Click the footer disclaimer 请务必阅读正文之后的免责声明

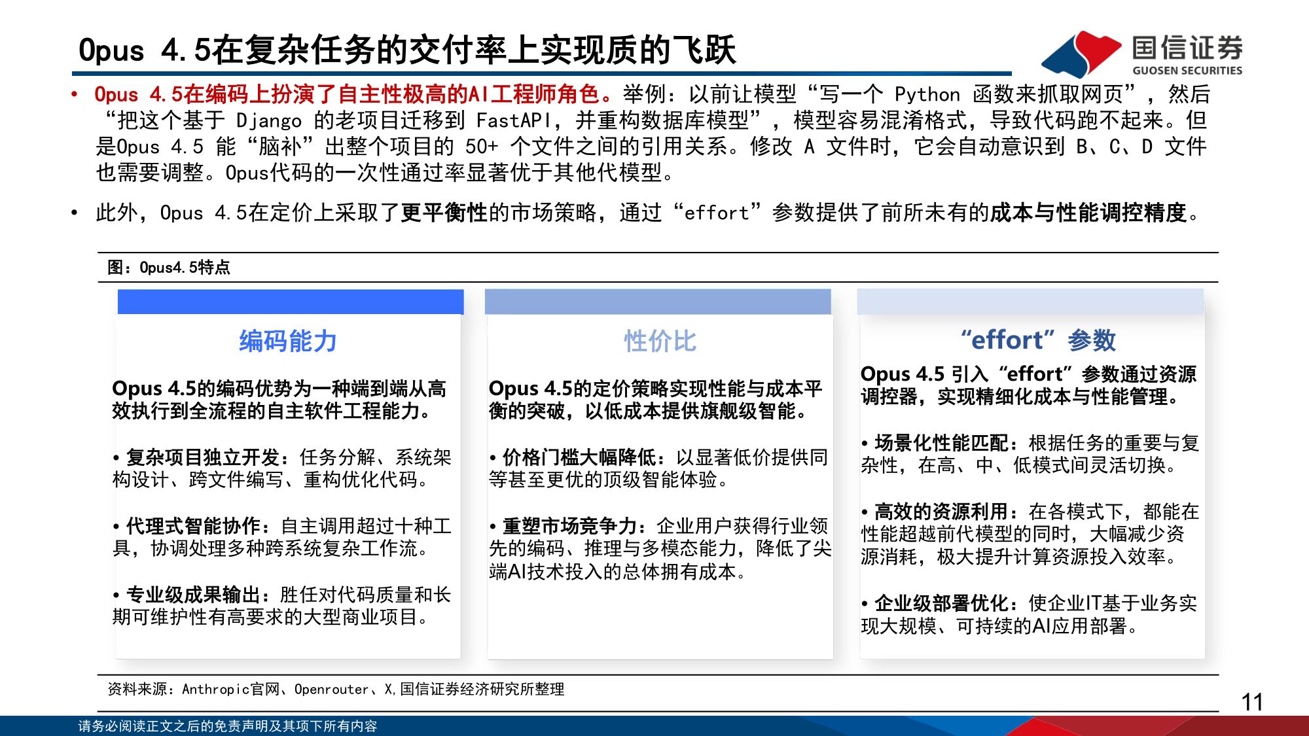(x=228, y=726)
